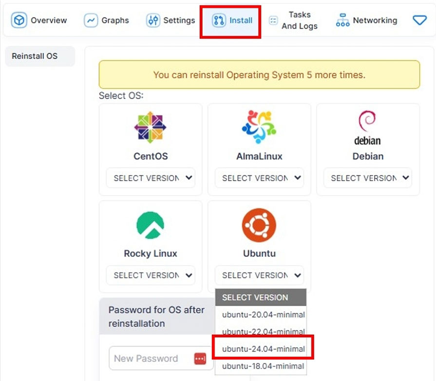Image resolution: width=436 pixels, height=381 pixels.
Task: Open the Settings tab
Action: (171, 20)
